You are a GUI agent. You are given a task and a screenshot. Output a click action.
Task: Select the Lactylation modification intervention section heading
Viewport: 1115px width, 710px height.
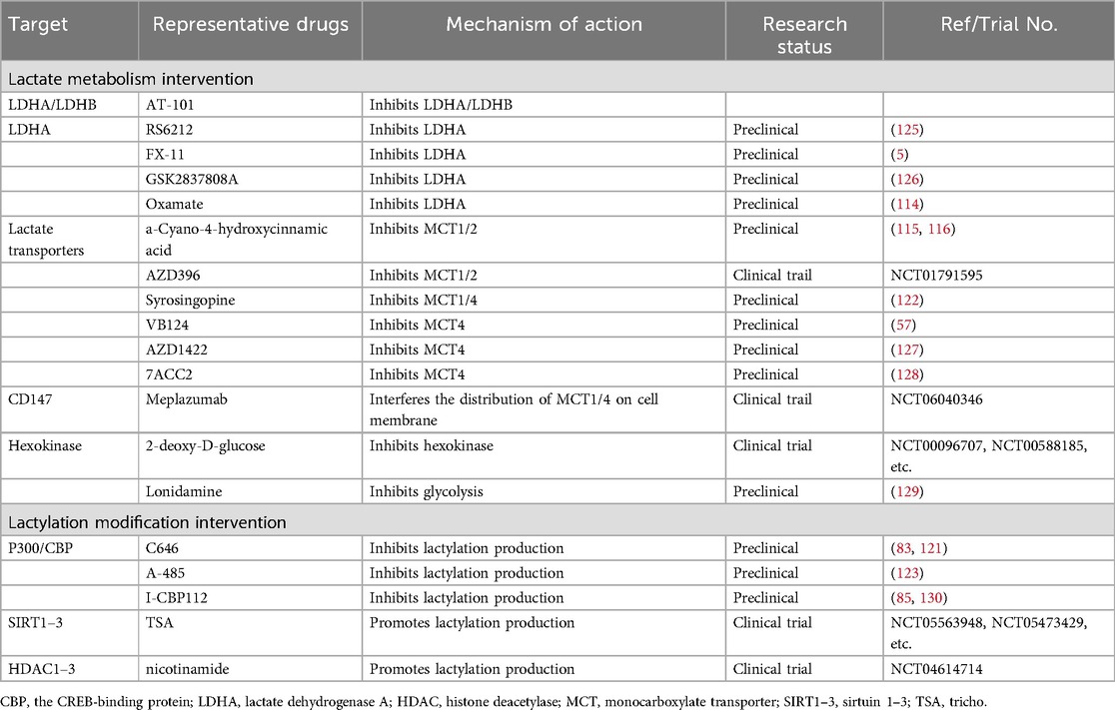pyautogui.click(x=557, y=521)
